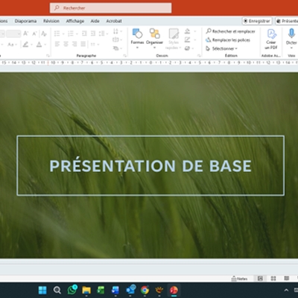Open the line spacing options
298x298 pixels.
pyautogui.click(x=103, y=34)
